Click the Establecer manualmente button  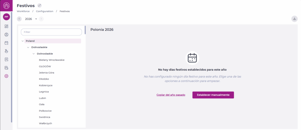point(213,95)
